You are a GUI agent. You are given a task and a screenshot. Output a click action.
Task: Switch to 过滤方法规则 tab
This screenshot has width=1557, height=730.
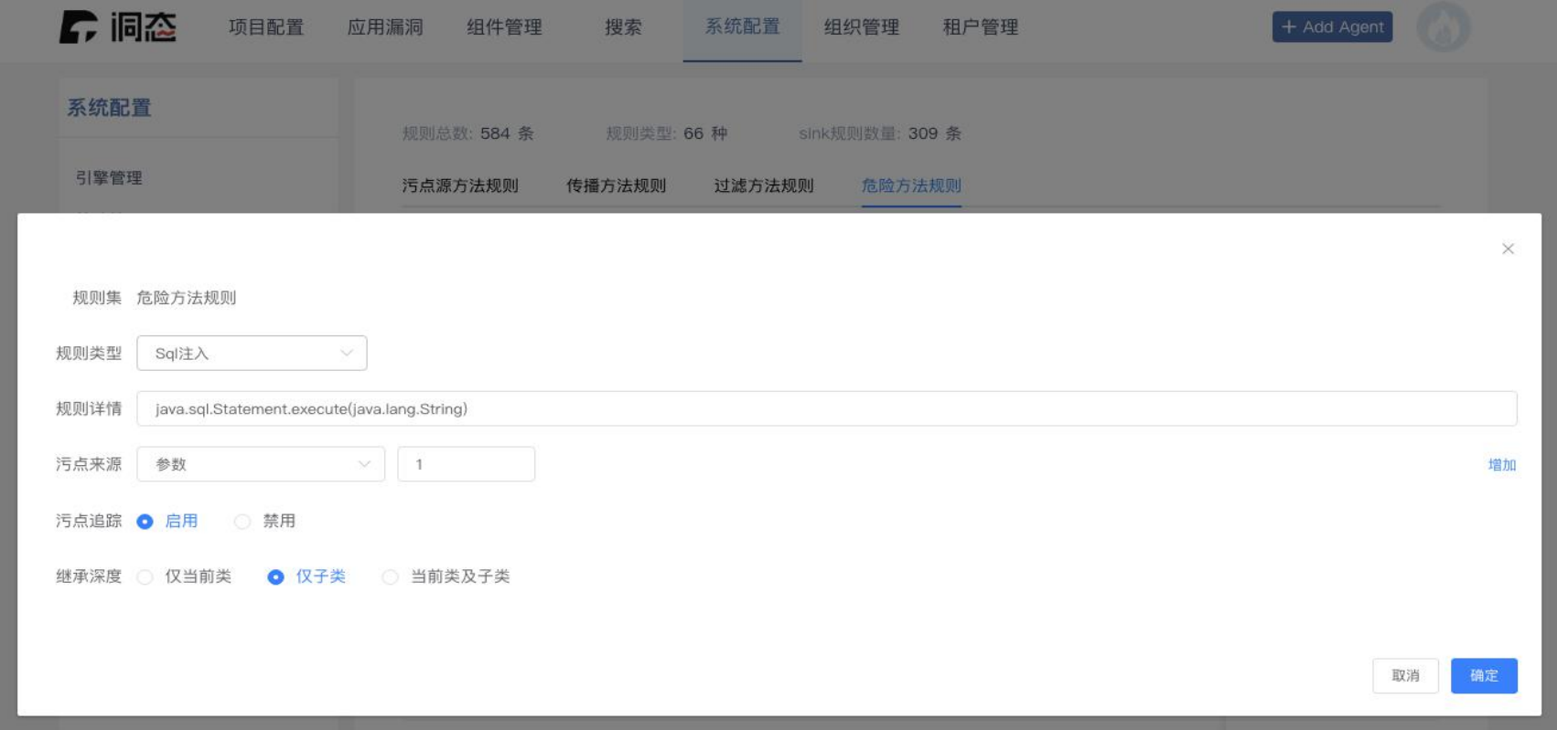pos(764,185)
